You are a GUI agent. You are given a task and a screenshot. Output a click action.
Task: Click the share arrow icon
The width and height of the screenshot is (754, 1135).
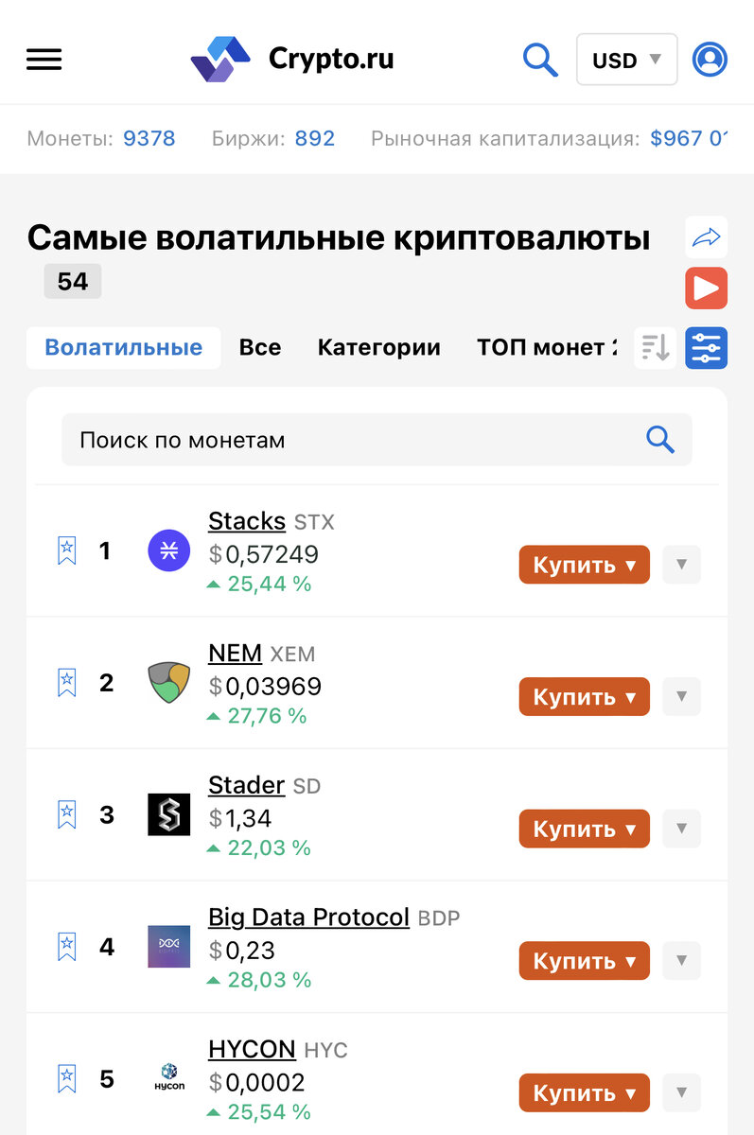tap(706, 237)
